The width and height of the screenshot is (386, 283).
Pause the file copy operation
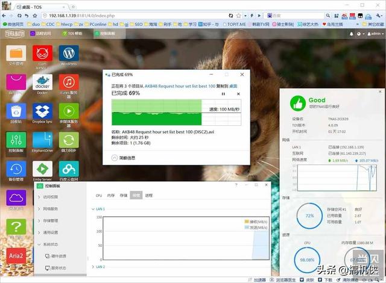click(223, 94)
